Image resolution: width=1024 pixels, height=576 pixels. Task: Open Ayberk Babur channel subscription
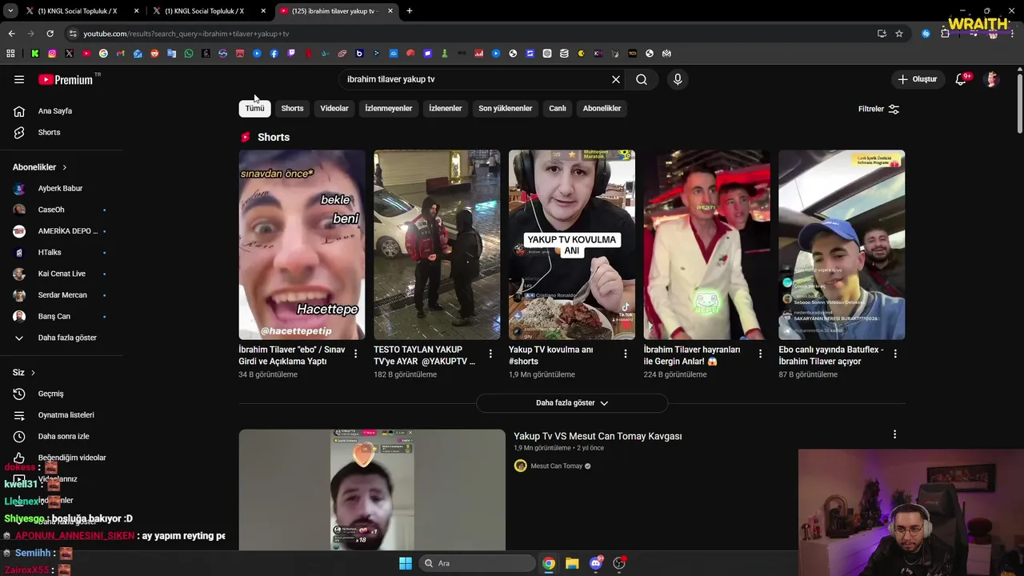(x=61, y=188)
